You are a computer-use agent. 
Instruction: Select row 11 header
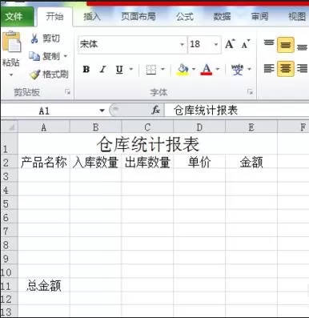pos(9,285)
